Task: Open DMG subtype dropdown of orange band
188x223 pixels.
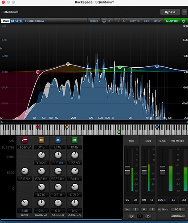Action: tap(41, 147)
